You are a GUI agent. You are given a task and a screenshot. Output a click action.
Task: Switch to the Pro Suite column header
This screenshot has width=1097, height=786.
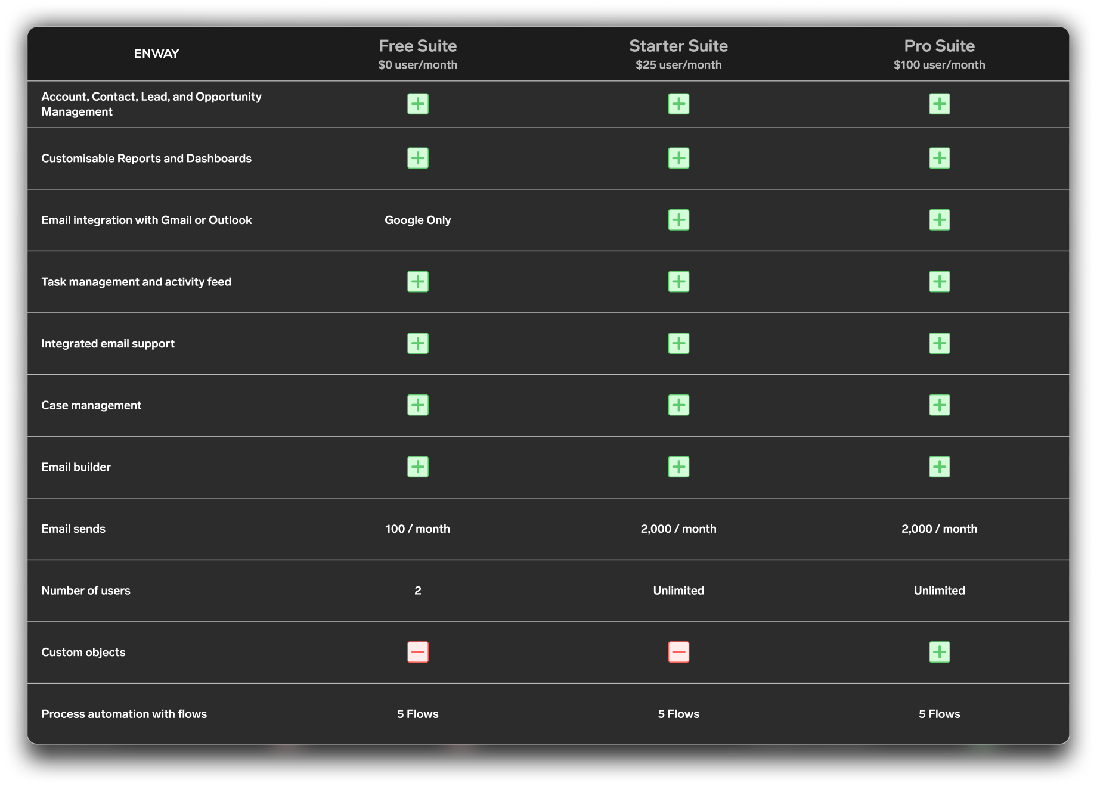point(940,45)
